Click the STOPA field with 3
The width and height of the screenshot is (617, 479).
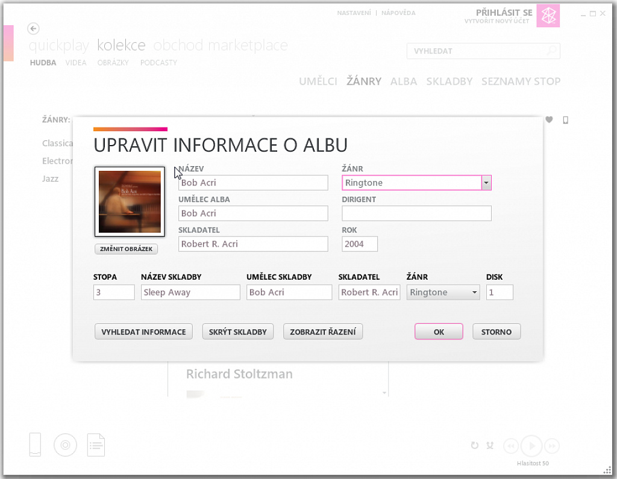pyautogui.click(x=114, y=292)
